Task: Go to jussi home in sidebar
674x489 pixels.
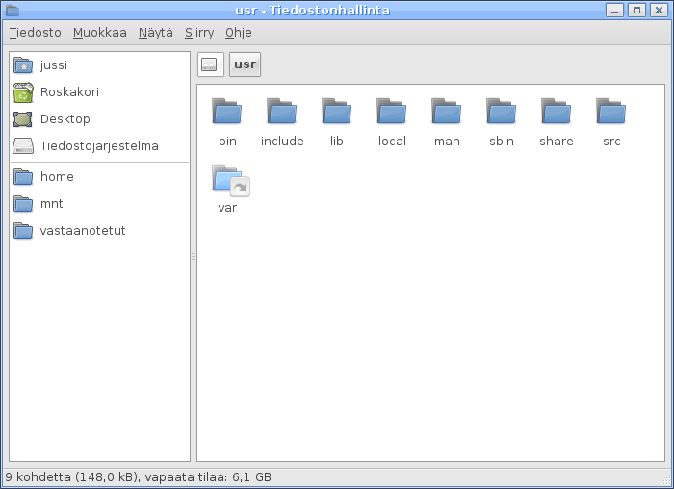Action: [x=54, y=65]
